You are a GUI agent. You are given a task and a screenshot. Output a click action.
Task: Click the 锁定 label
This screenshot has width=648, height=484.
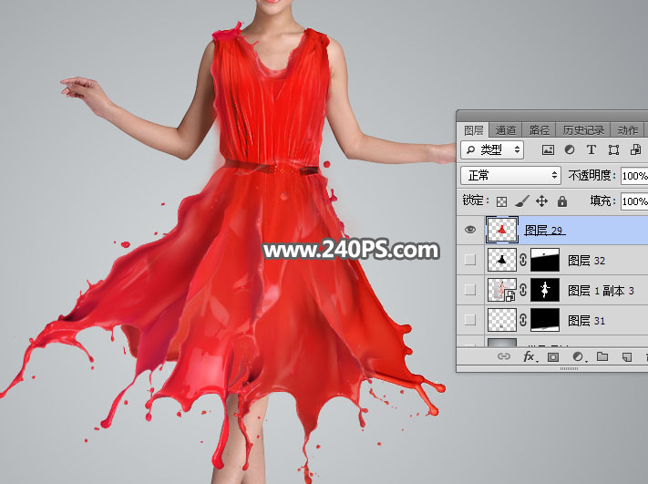click(475, 201)
